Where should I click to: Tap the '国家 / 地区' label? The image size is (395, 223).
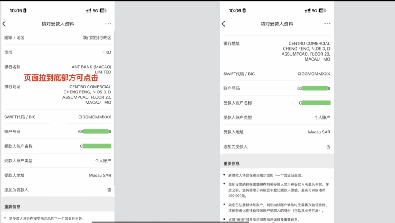(x=14, y=38)
